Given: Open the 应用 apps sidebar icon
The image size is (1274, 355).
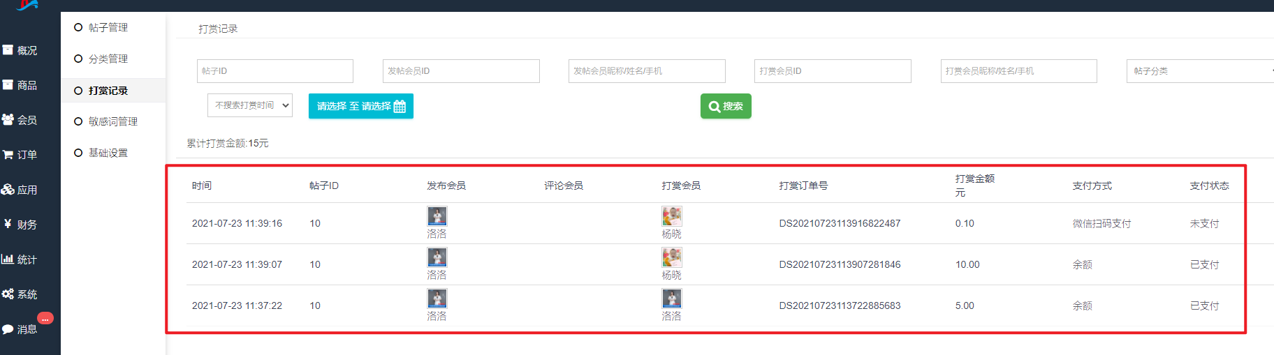Looking at the screenshot, I should [x=8, y=190].
